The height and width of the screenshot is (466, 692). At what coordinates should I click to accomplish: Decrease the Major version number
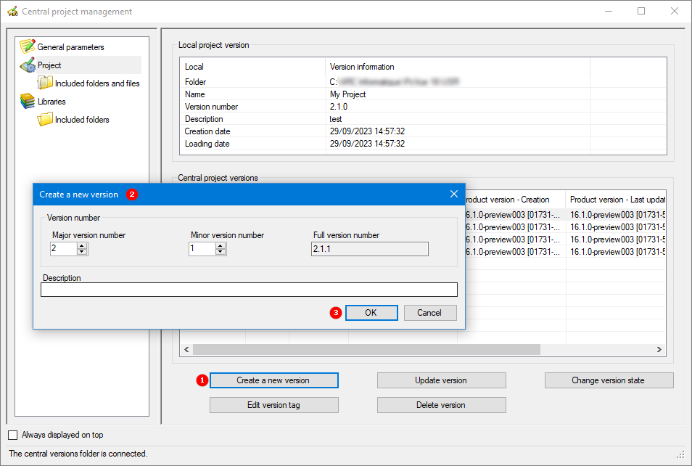(x=82, y=252)
